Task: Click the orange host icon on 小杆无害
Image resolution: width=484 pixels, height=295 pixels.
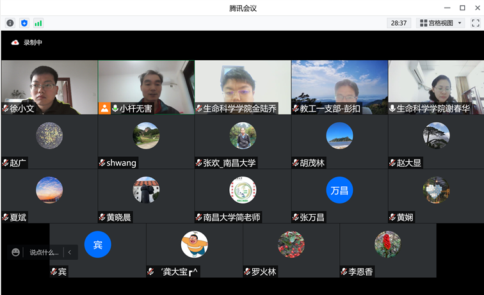Action: (x=104, y=109)
